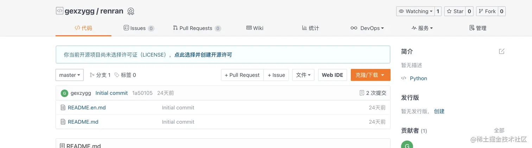Click the edit icon beside 简介
Screen dimensions: 532x148
click(501, 51)
